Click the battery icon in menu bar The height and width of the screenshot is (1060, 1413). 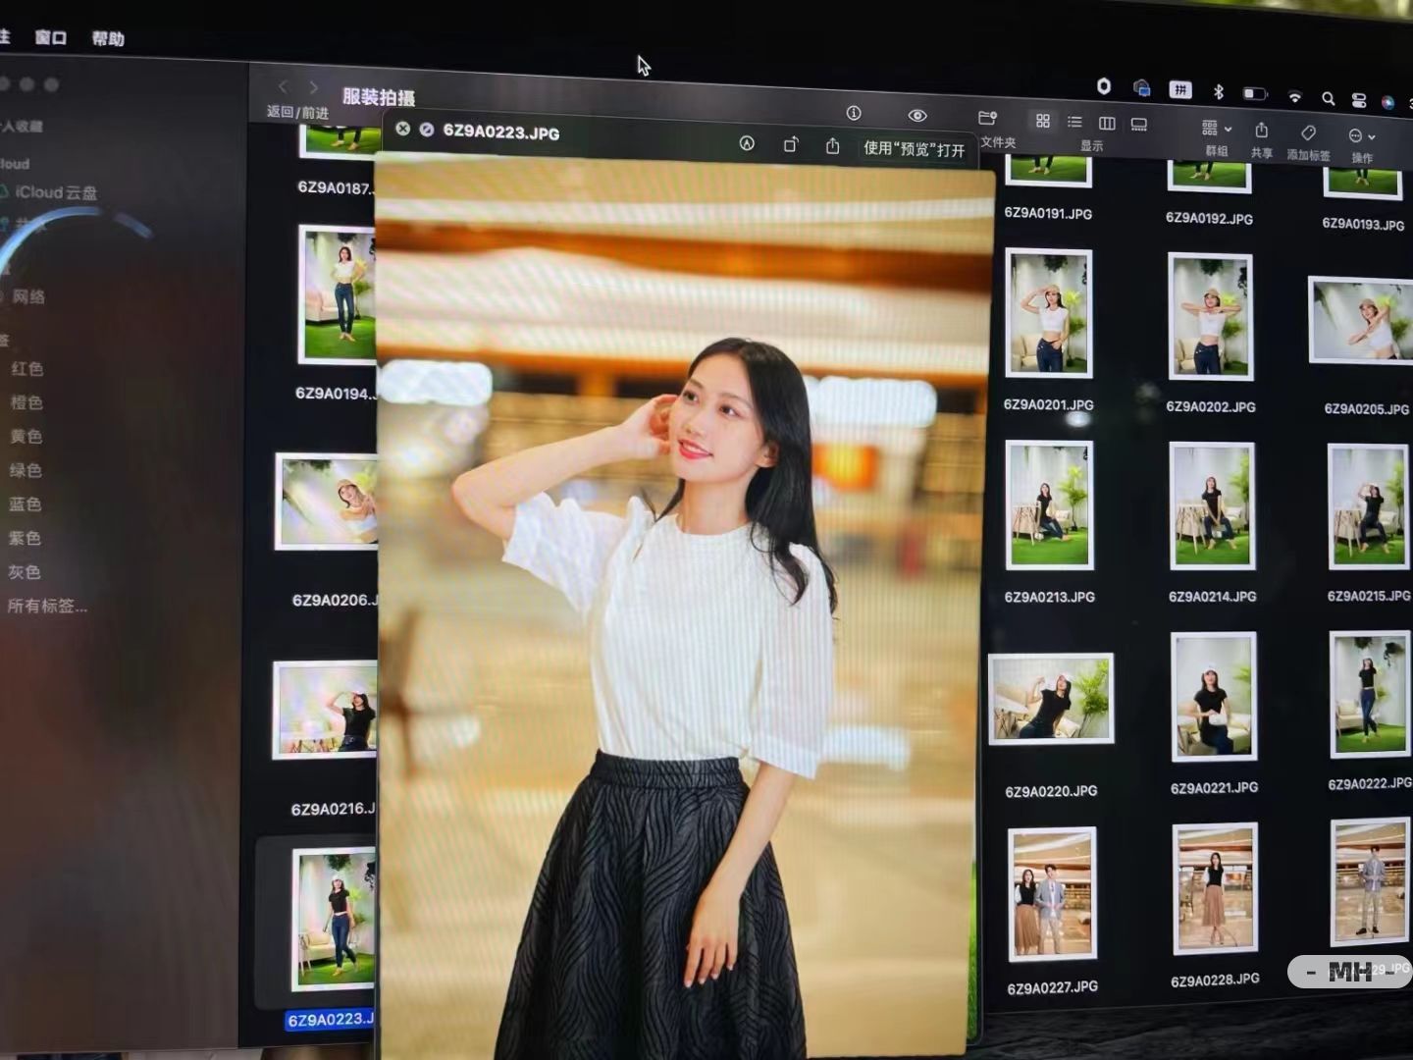click(1255, 93)
